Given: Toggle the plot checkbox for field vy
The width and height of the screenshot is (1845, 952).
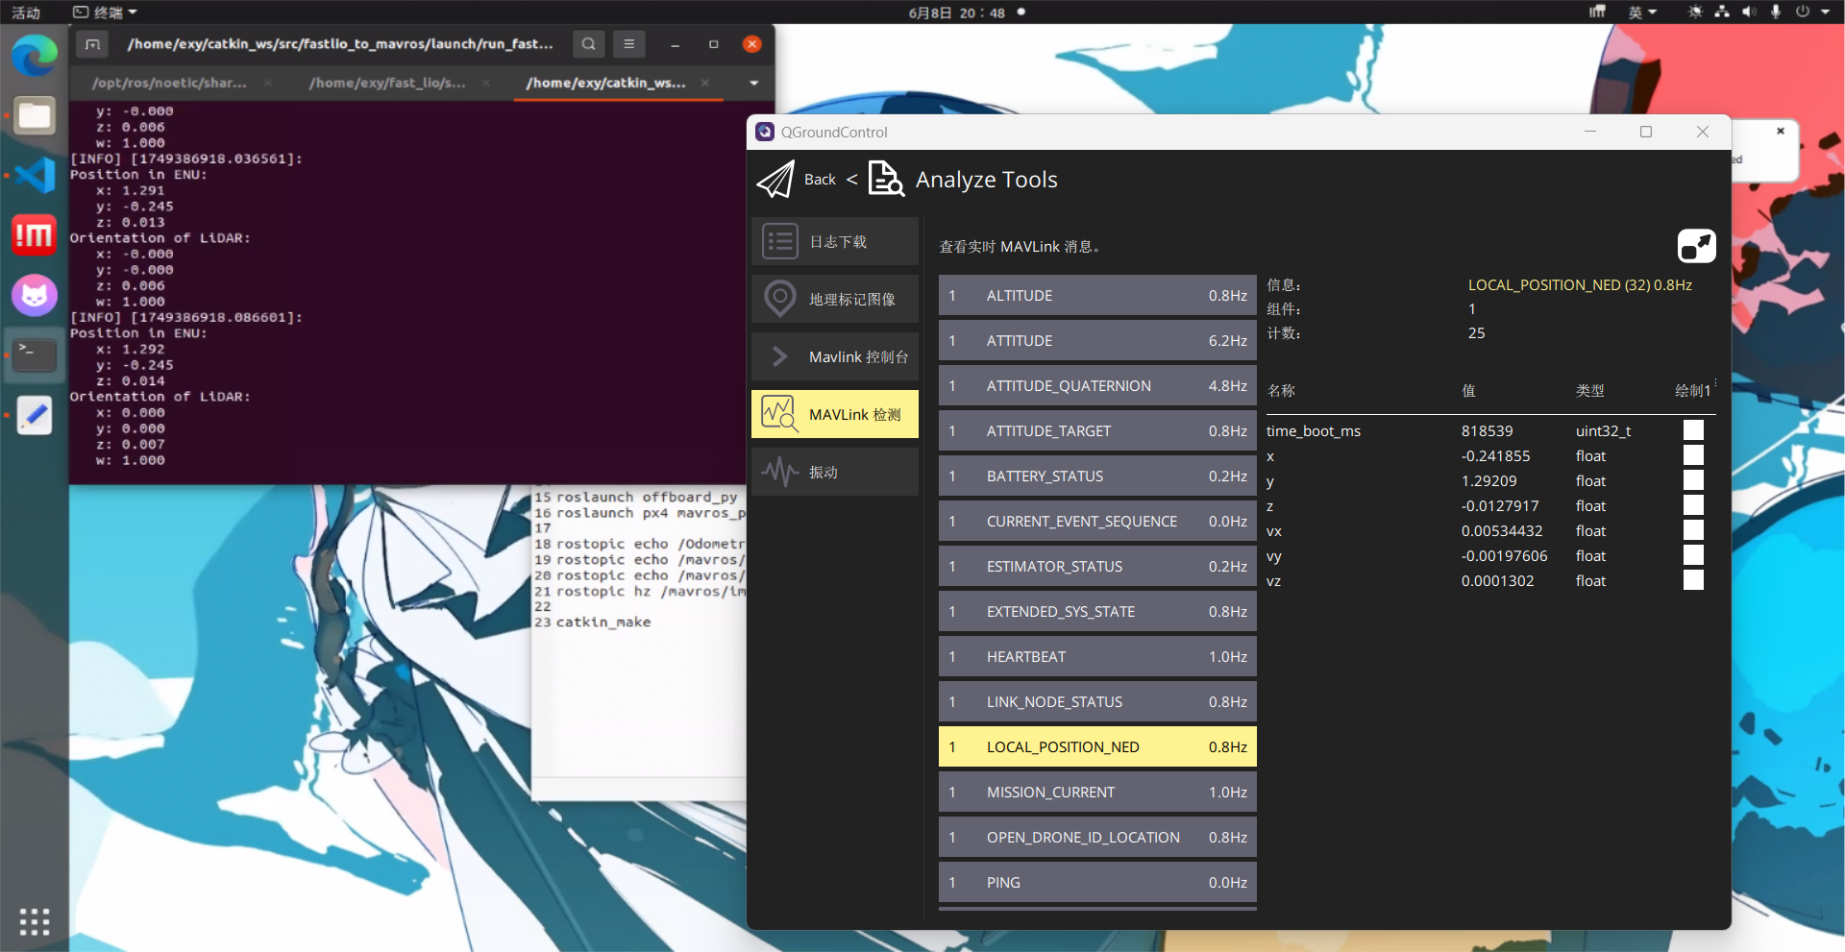Looking at the screenshot, I should tap(1693, 555).
